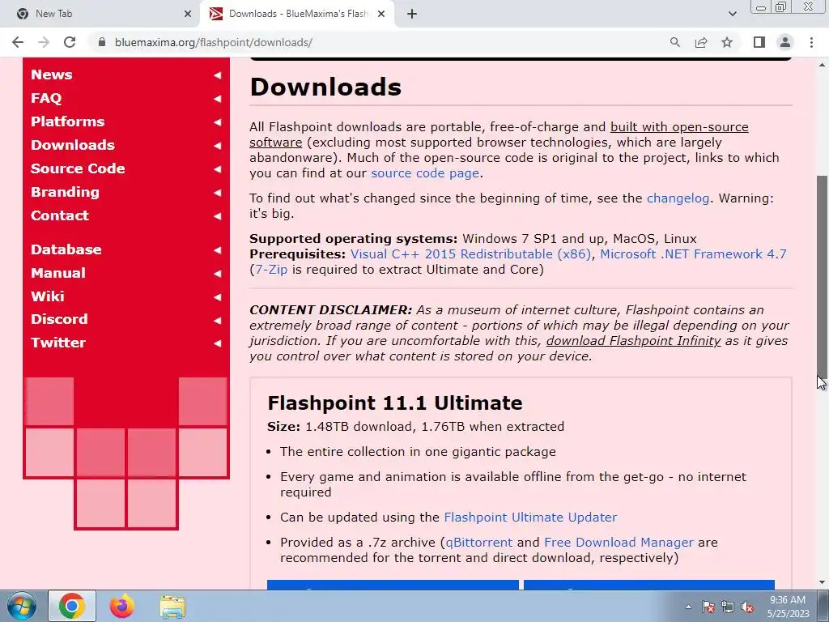Close the New Tab tab
This screenshot has height=622, width=829.
(188, 14)
